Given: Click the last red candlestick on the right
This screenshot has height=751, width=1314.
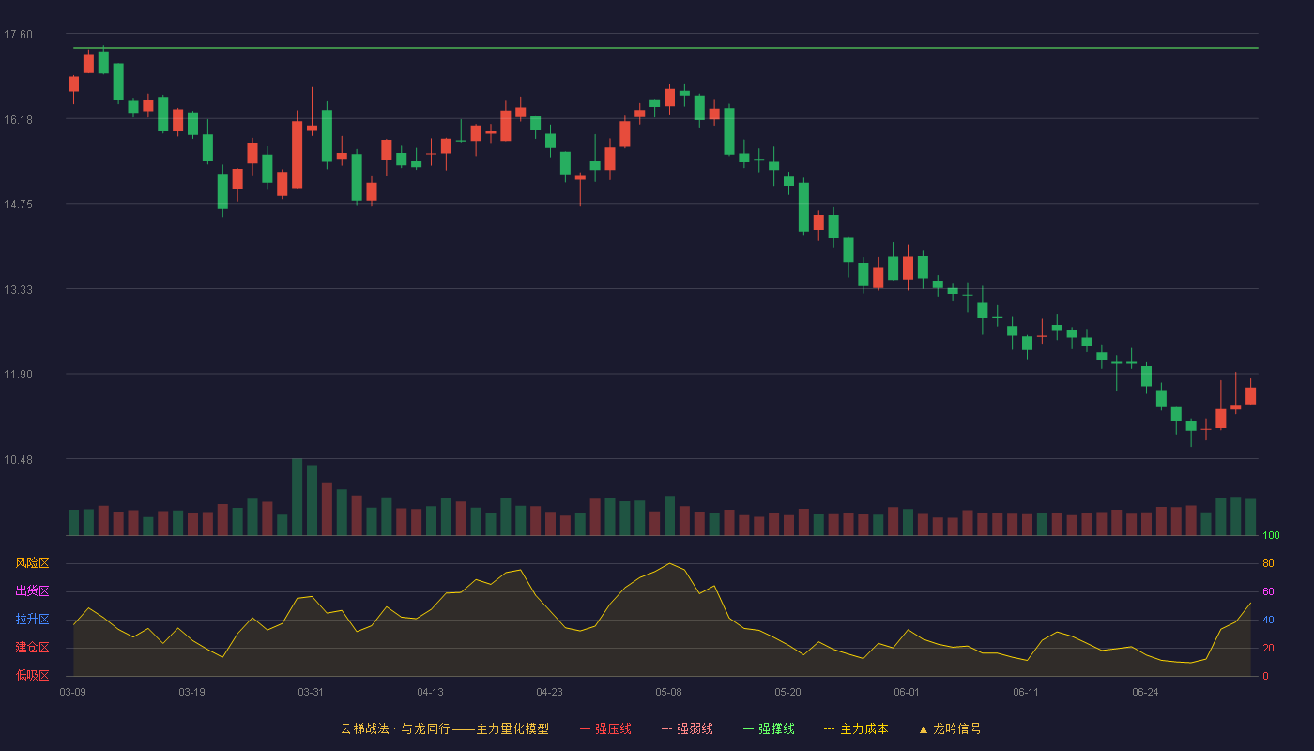Looking at the screenshot, I should point(1250,395).
